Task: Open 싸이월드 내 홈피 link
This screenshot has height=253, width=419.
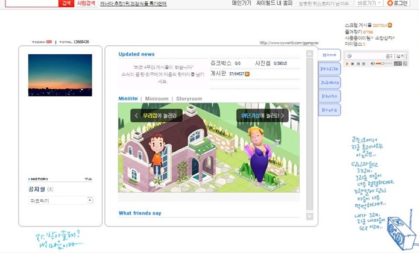Action: coord(274,3)
